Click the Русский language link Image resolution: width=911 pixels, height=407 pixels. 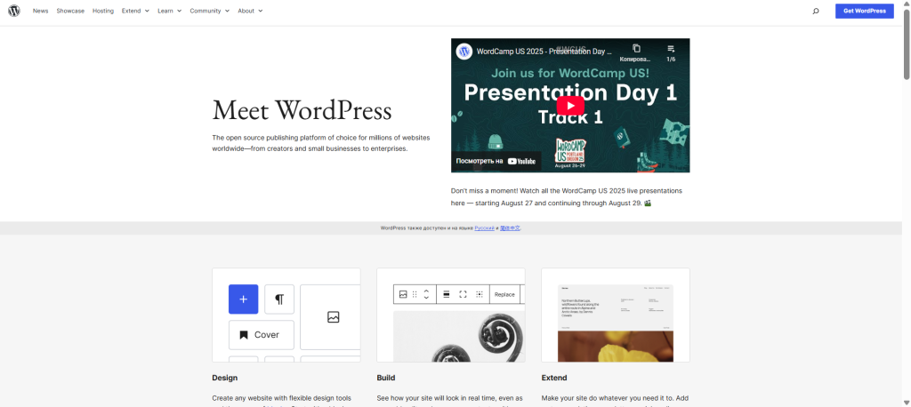point(484,228)
